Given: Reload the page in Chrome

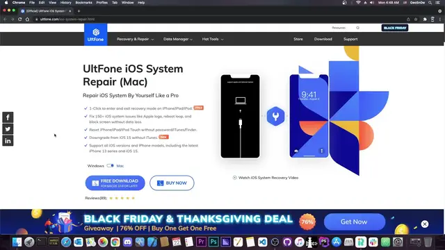Looking at the screenshot, I should (20, 19).
